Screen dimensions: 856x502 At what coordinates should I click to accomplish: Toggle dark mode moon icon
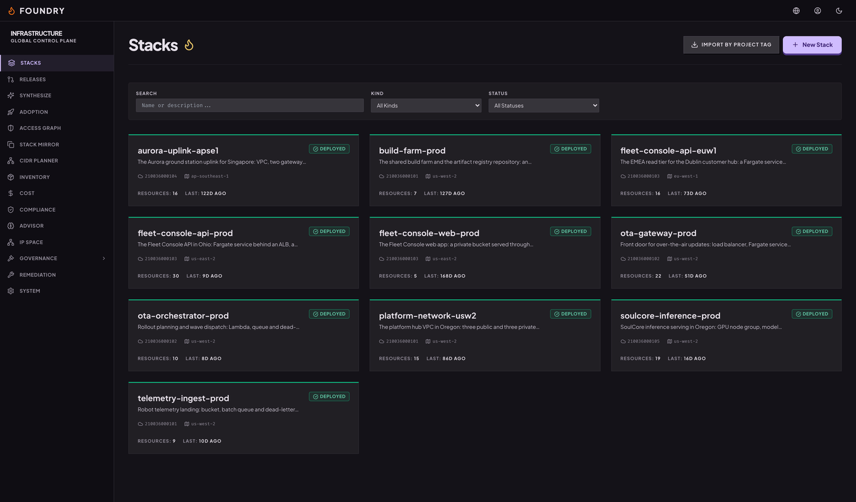click(x=839, y=11)
